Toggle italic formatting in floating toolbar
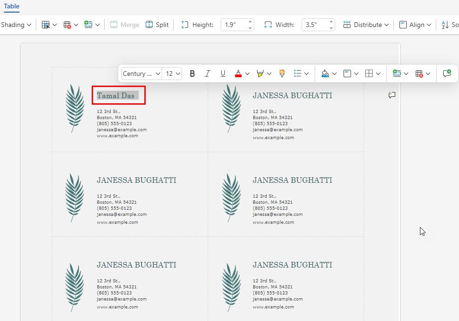 tap(208, 74)
